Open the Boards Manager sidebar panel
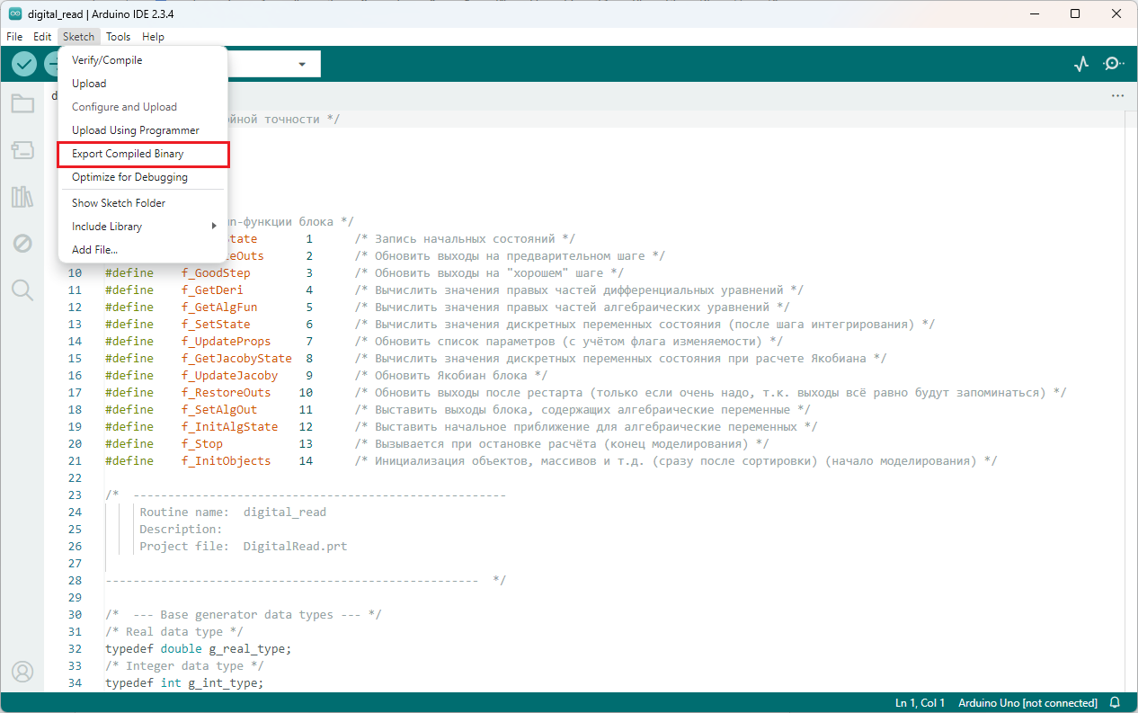This screenshot has width=1138, height=713. tap(22, 150)
